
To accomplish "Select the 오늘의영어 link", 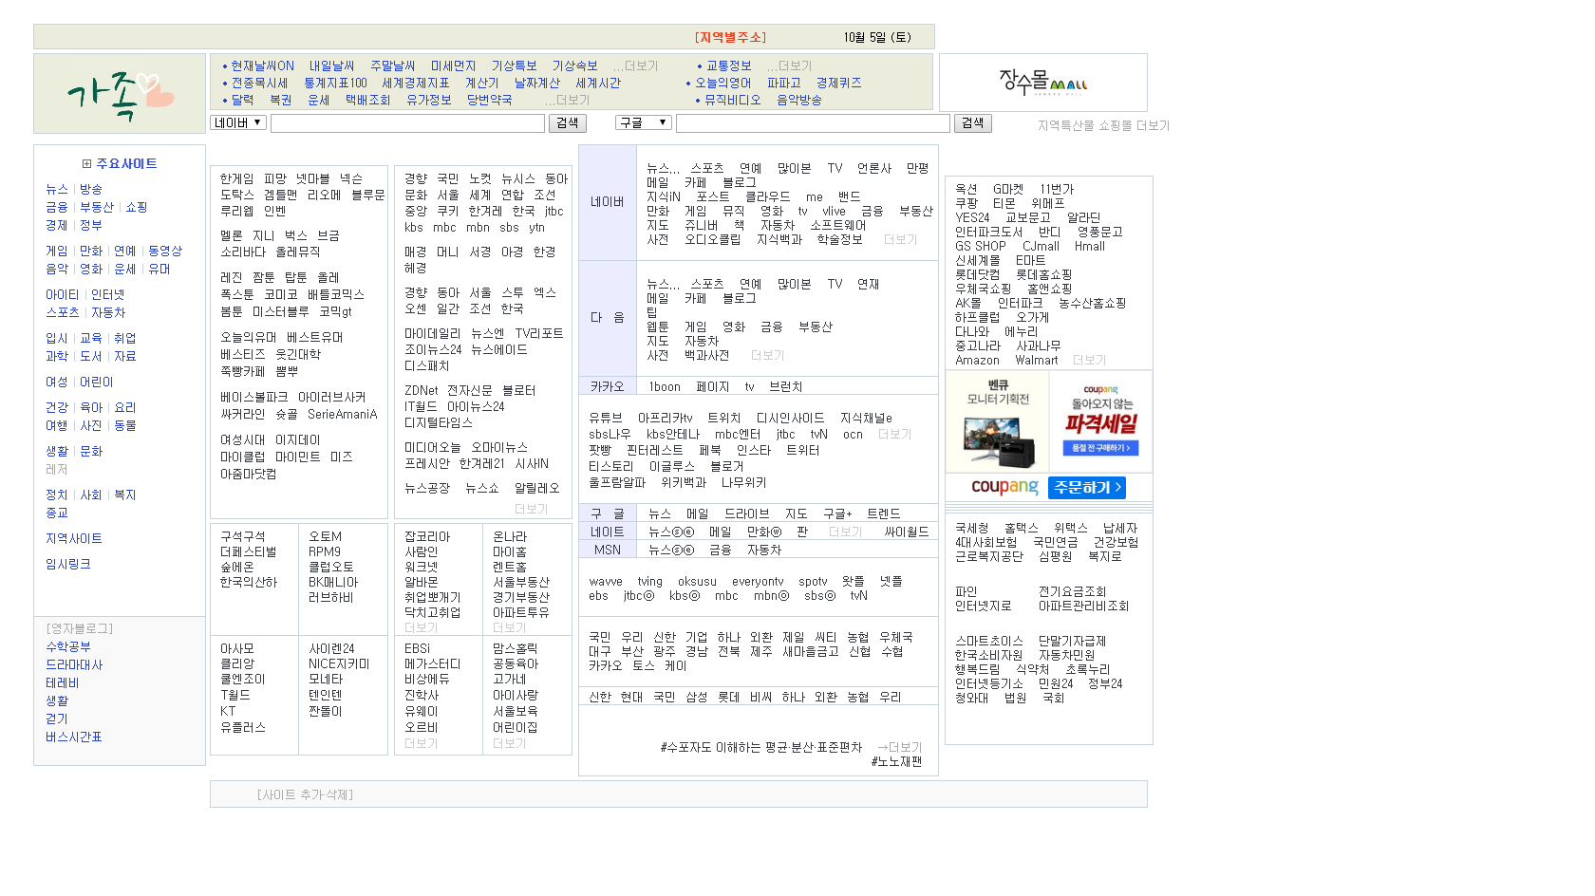I will pos(722,83).
